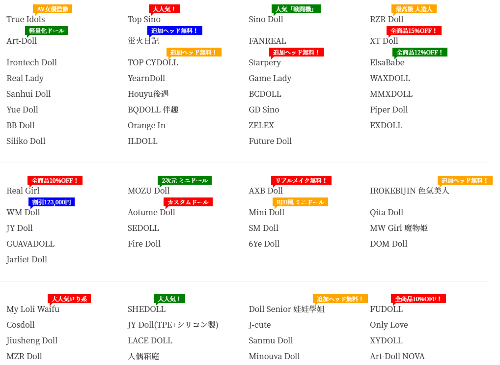
Task: Click the 蛍火日記 link
Action: click(143, 41)
